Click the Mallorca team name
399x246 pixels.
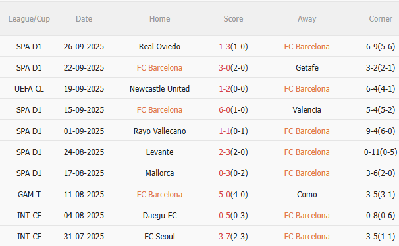pyautogui.click(x=159, y=173)
